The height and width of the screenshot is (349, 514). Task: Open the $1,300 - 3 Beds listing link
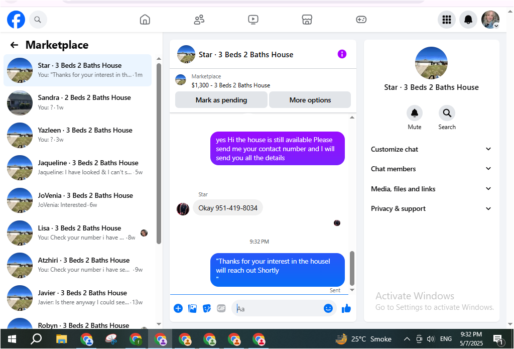(x=231, y=85)
